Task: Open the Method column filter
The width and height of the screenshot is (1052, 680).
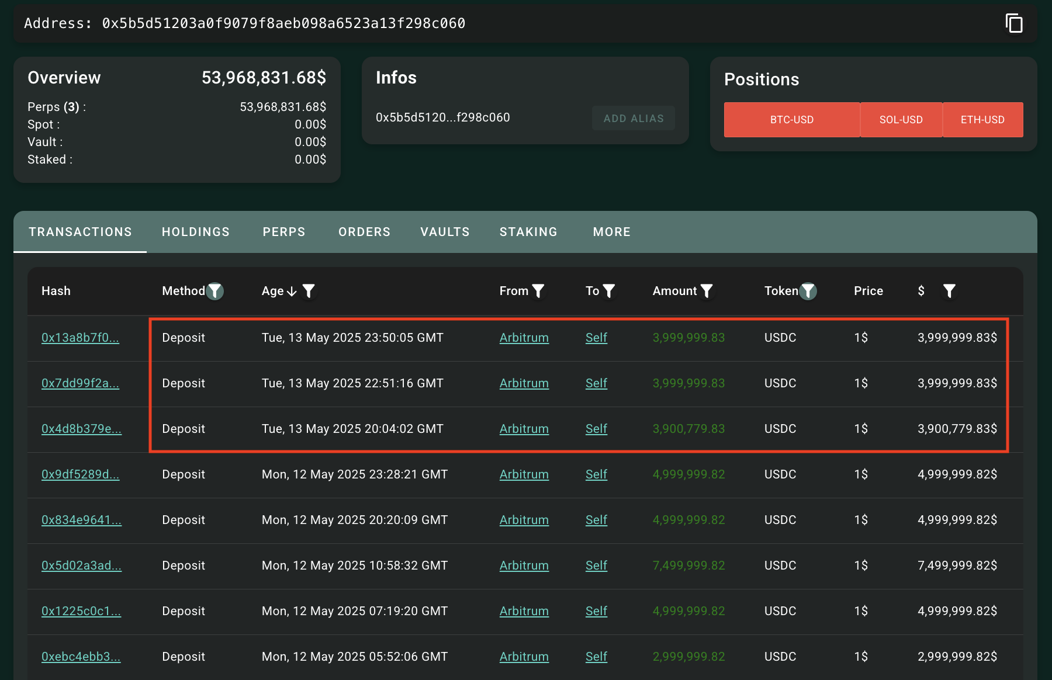Action: pyautogui.click(x=215, y=291)
